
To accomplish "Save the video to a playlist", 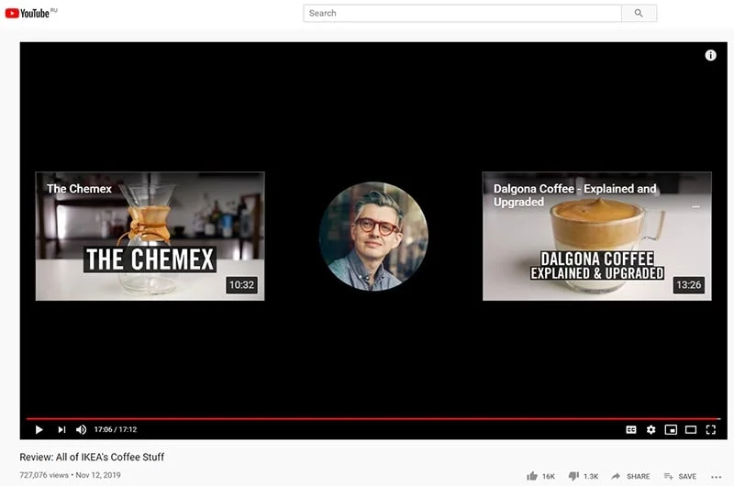I will [680, 476].
